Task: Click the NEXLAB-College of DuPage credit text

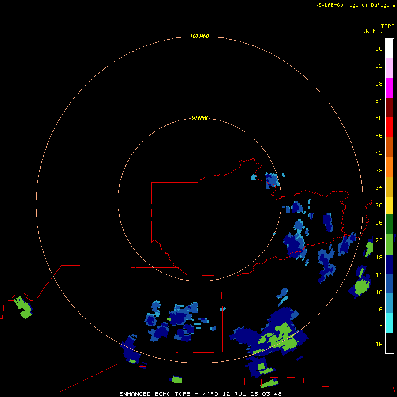Action: tap(352, 5)
